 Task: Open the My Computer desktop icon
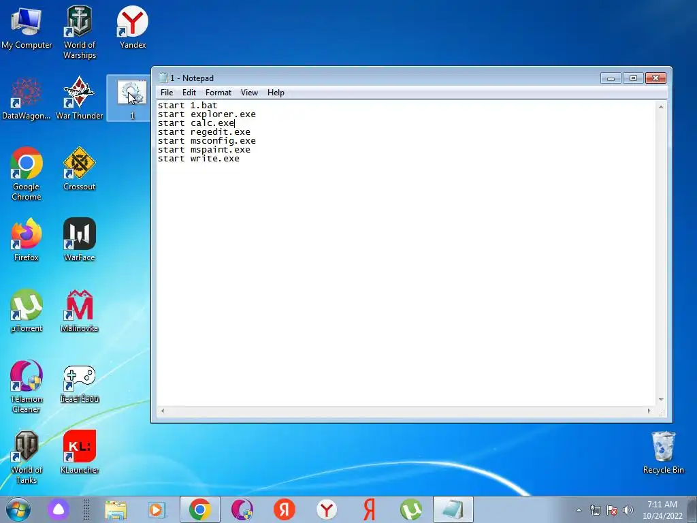(27, 29)
